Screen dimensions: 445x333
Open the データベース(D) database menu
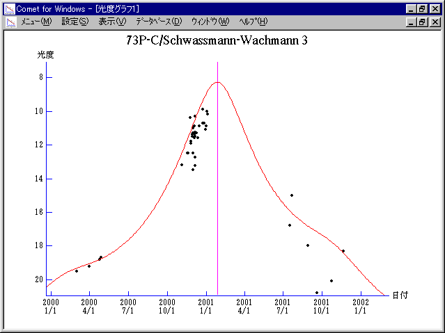click(159, 22)
